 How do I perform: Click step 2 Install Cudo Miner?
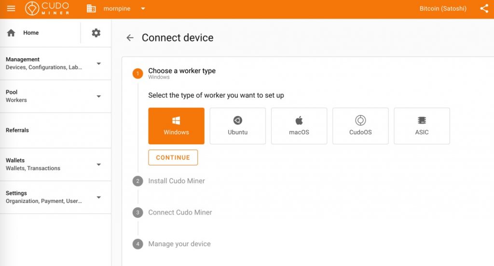[177, 181]
